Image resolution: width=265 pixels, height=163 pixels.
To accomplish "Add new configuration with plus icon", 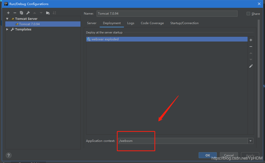I will click(8, 13).
